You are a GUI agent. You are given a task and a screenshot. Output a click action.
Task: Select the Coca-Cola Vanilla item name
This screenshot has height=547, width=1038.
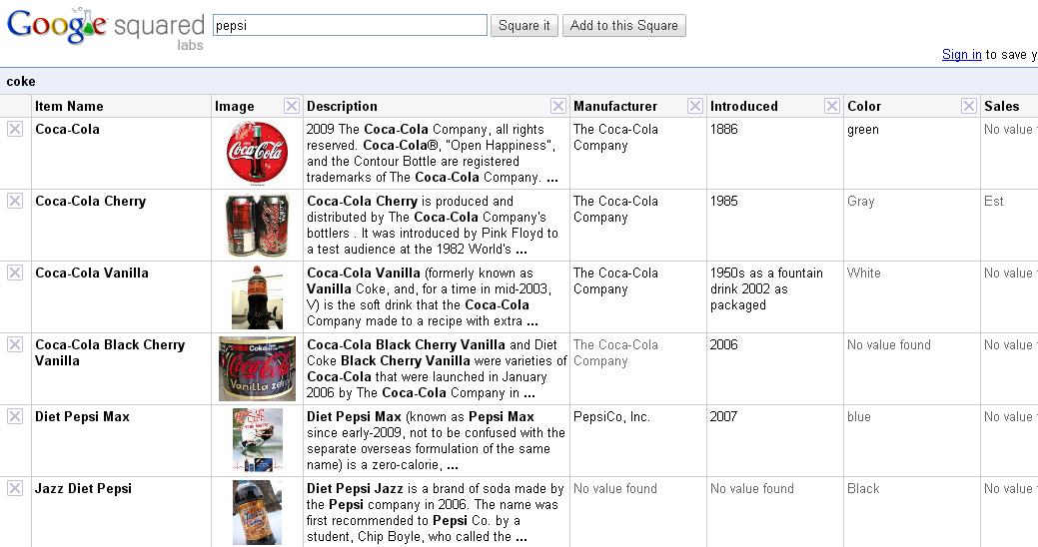91,273
